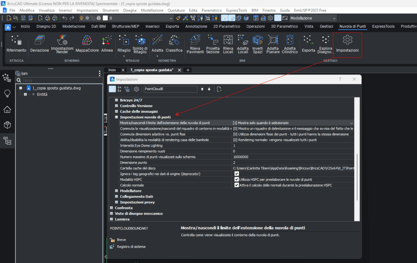Click the Impostazioni settings list scrollbar
This screenshot has width=417, height=263.
357,177
